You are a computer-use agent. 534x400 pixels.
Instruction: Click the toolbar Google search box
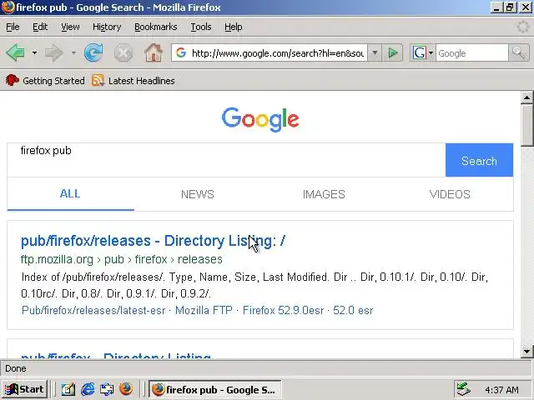(472, 53)
